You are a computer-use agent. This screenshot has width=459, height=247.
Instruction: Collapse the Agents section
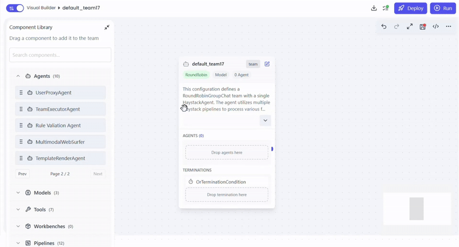18,76
